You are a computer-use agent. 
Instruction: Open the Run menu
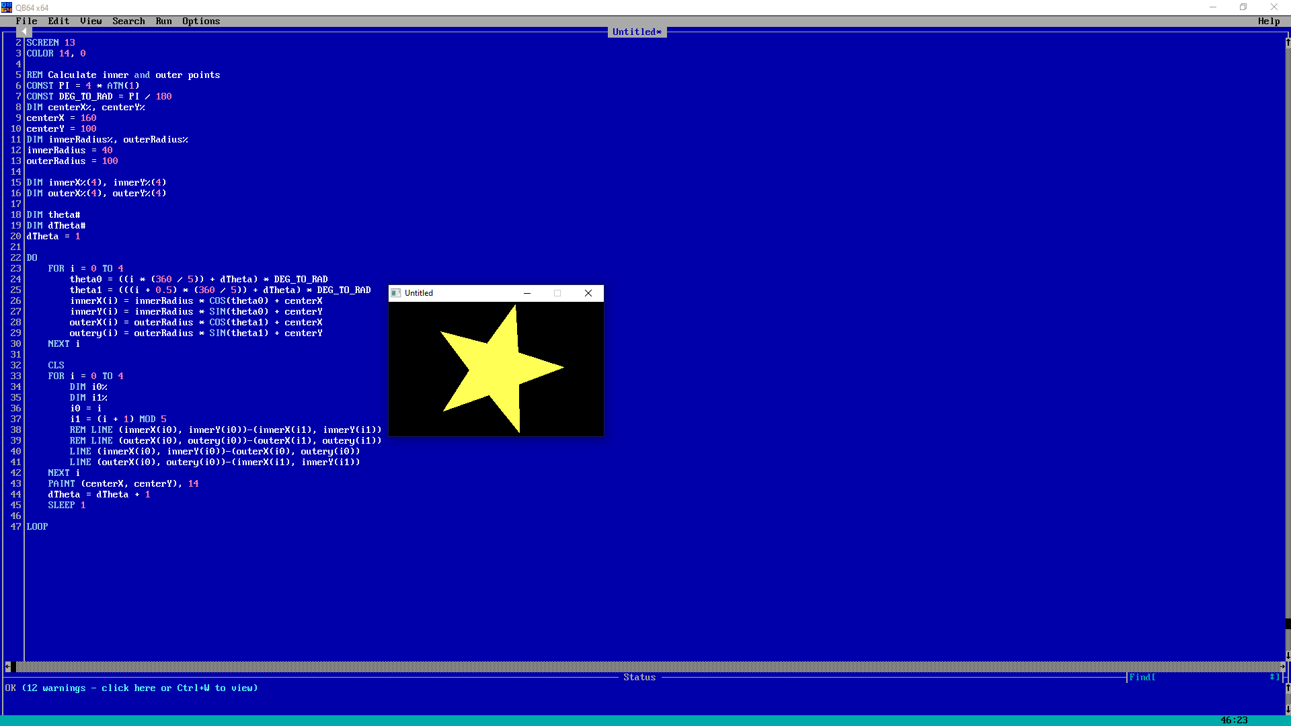(x=163, y=21)
